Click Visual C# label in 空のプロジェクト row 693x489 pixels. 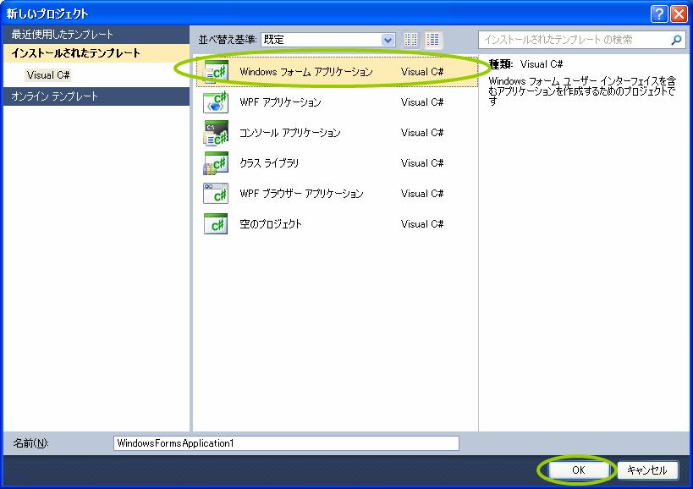point(422,224)
